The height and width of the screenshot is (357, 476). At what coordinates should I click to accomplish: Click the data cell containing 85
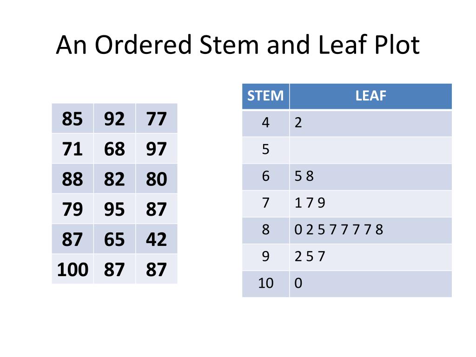tap(72, 119)
